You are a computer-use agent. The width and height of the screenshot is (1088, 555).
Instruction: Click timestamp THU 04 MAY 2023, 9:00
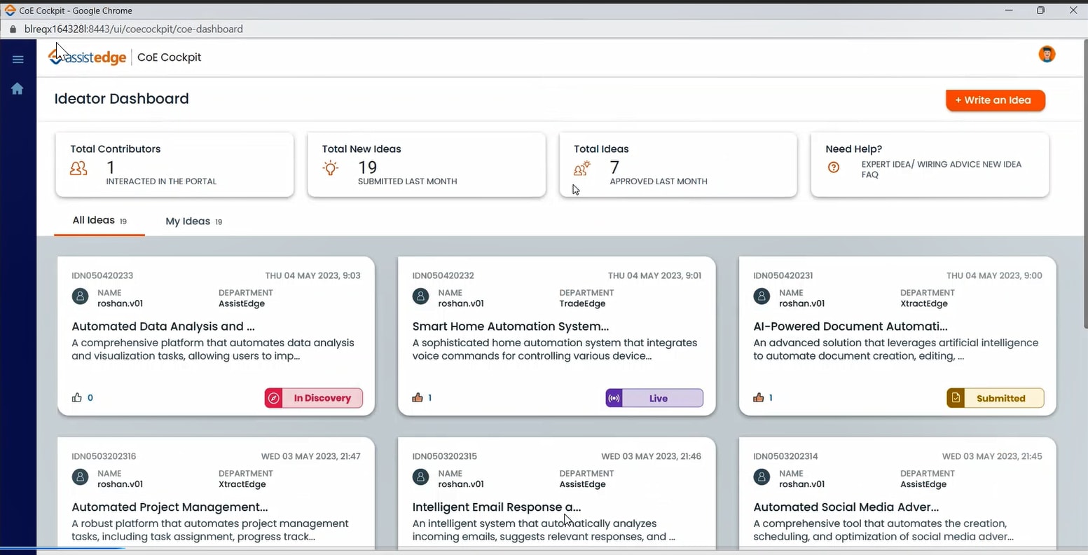click(994, 275)
